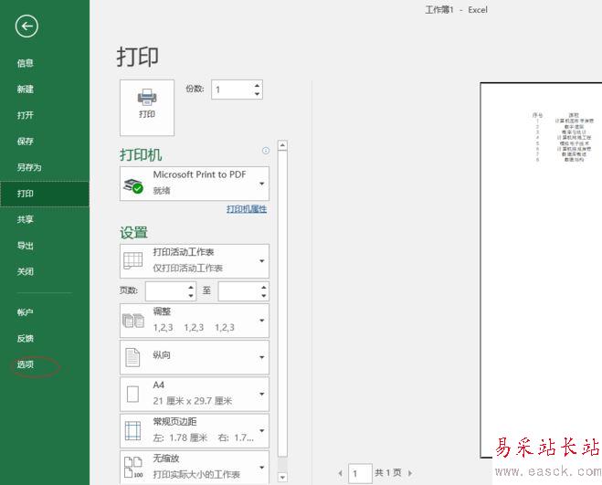Increase copies count with up arrow
This screenshot has height=485, width=602.
point(258,85)
